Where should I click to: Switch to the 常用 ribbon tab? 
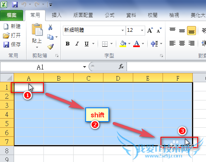[x=35, y=15]
